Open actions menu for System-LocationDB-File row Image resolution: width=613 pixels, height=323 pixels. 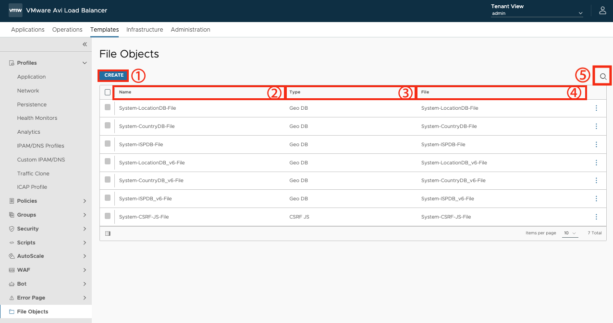tap(596, 108)
